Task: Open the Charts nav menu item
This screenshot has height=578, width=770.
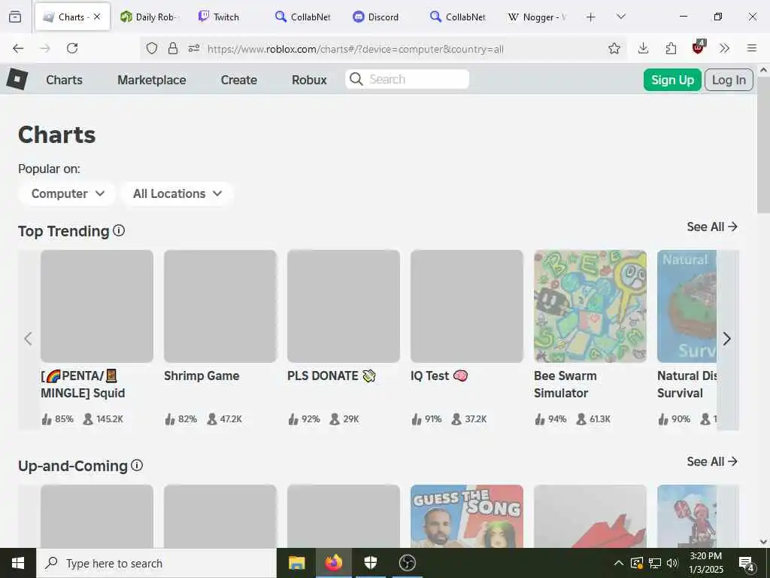Action: pos(65,80)
